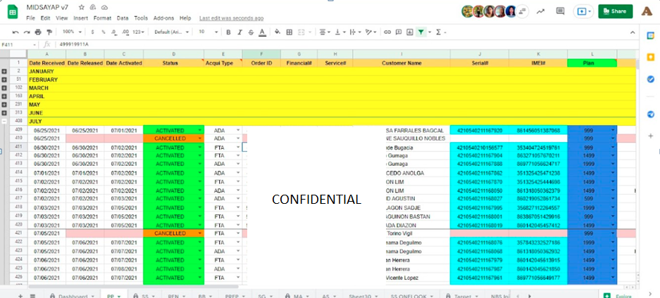This screenshot has height=298, width=660.
Task: Open Status dropdown in row 410 CANCELLED
Action: 200,138
